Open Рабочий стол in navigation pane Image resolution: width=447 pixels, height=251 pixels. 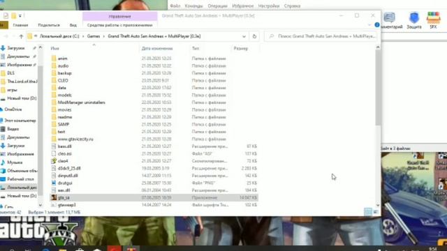20,179
